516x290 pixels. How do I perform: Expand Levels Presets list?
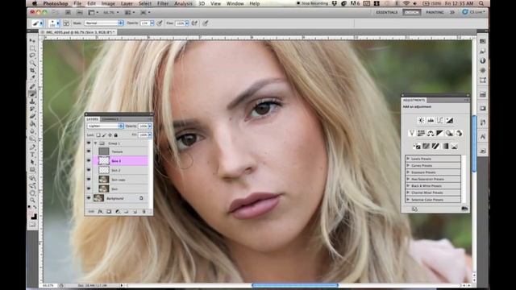tap(408, 159)
